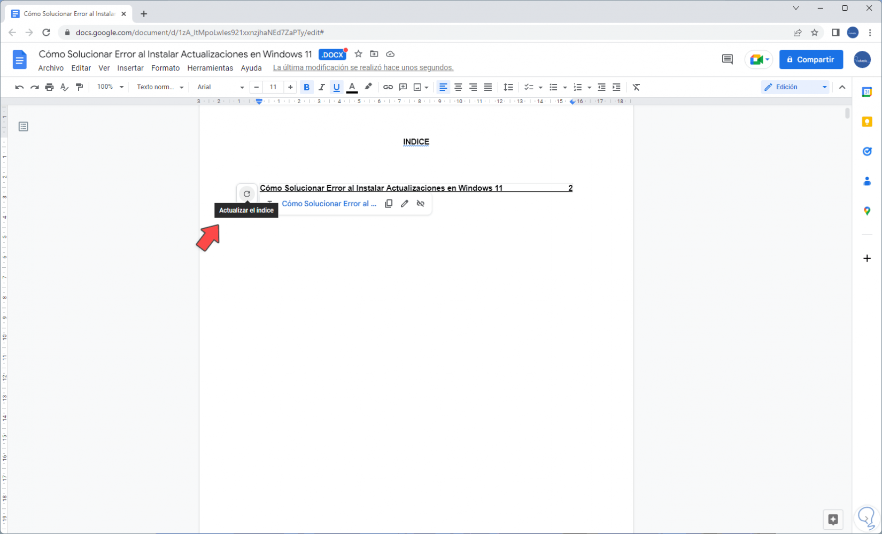Expand numbered list options arrow
The height and width of the screenshot is (534, 882).
(x=589, y=87)
